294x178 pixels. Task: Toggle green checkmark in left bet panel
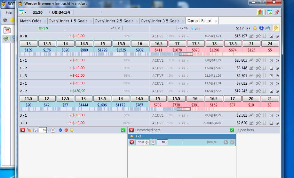pyautogui.click(x=123, y=130)
